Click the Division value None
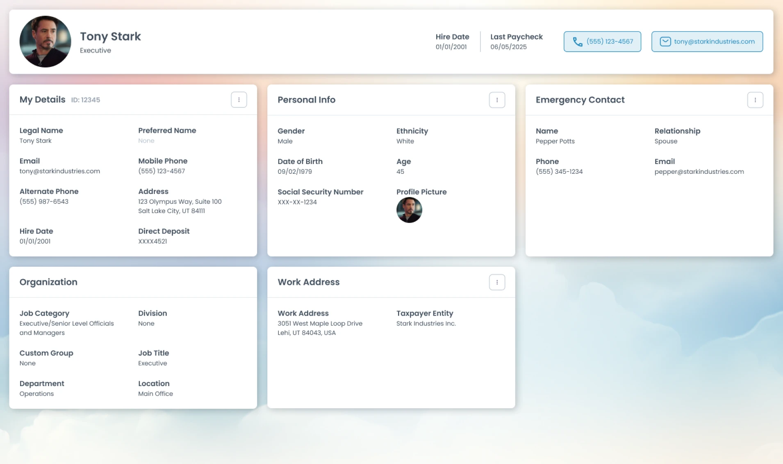Screen dimensions: 783x464 coord(146,323)
